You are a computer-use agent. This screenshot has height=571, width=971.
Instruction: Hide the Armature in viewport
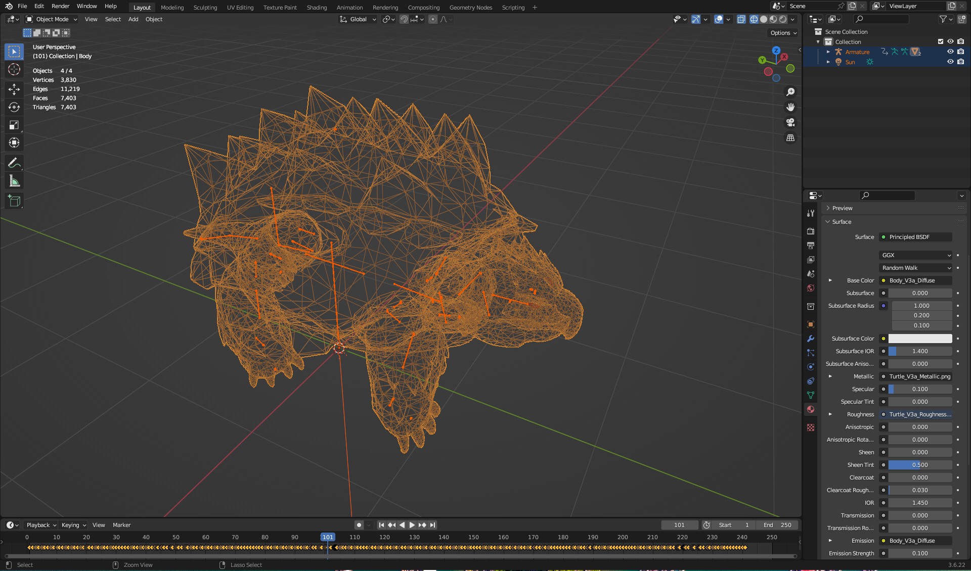(950, 52)
